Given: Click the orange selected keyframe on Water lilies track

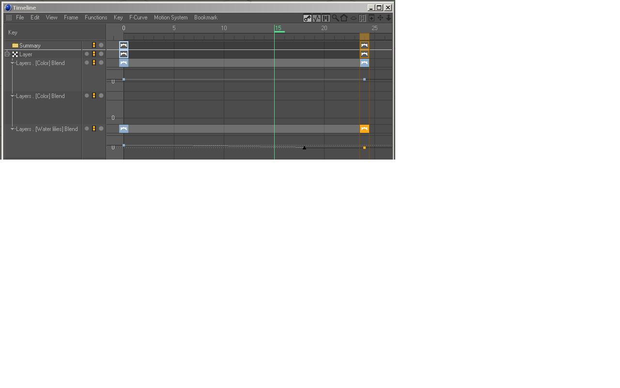Looking at the screenshot, I should pos(364,129).
